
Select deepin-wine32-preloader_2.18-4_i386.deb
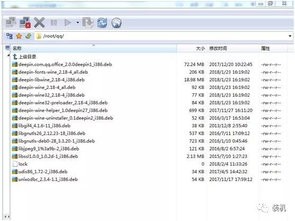tap(63, 103)
